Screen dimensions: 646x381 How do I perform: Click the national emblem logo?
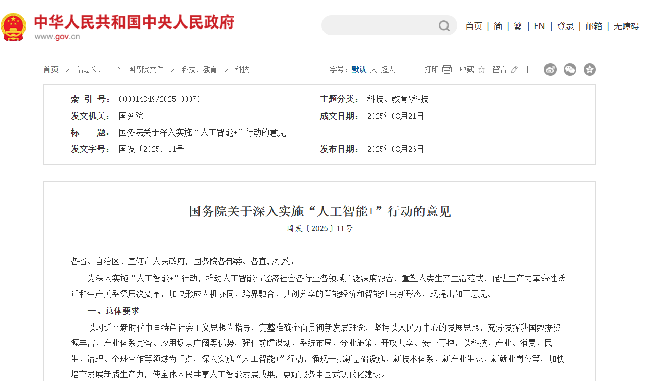pyautogui.click(x=13, y=26)
